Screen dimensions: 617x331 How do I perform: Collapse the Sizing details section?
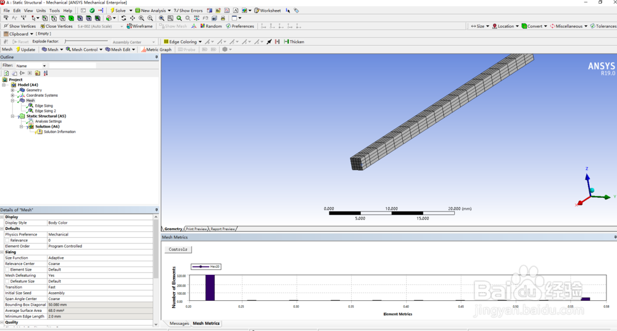[x=2, y=252]
